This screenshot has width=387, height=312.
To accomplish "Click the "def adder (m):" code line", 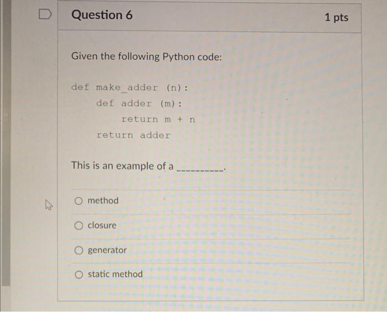I will [139, 103].
